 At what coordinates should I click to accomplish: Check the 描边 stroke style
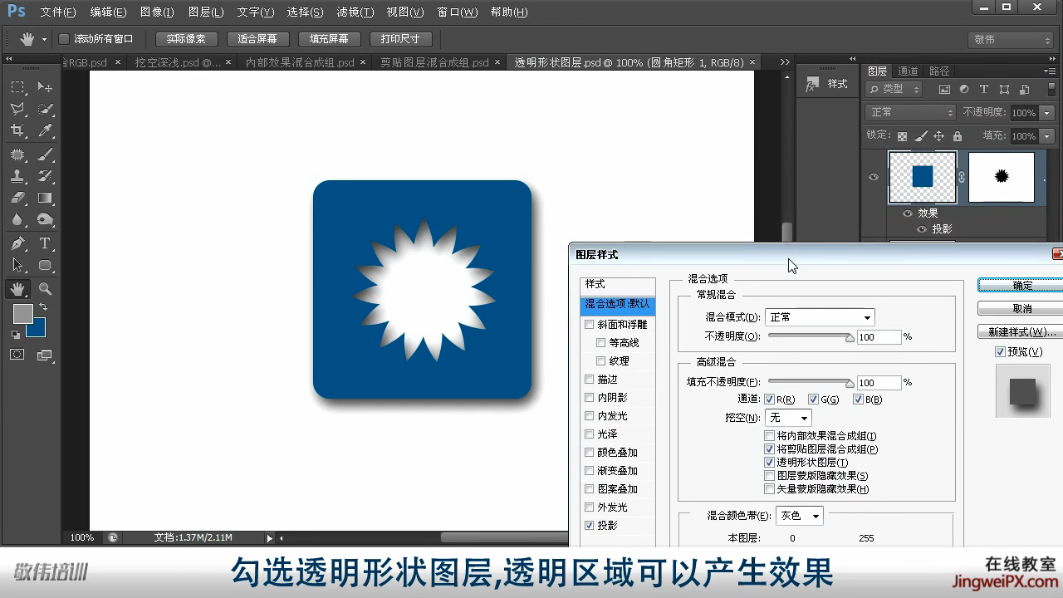point(590,380)
